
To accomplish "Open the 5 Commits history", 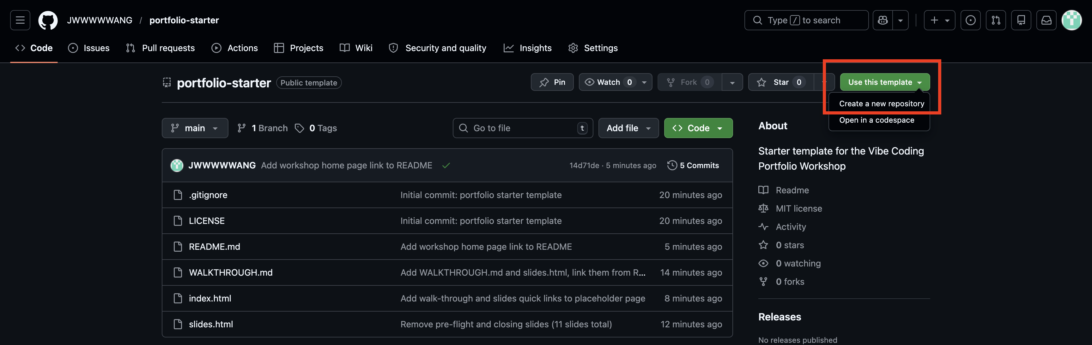I will [693, 165].
